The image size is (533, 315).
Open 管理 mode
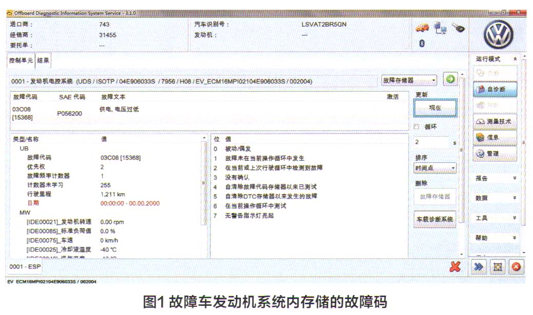click(495, 154)
